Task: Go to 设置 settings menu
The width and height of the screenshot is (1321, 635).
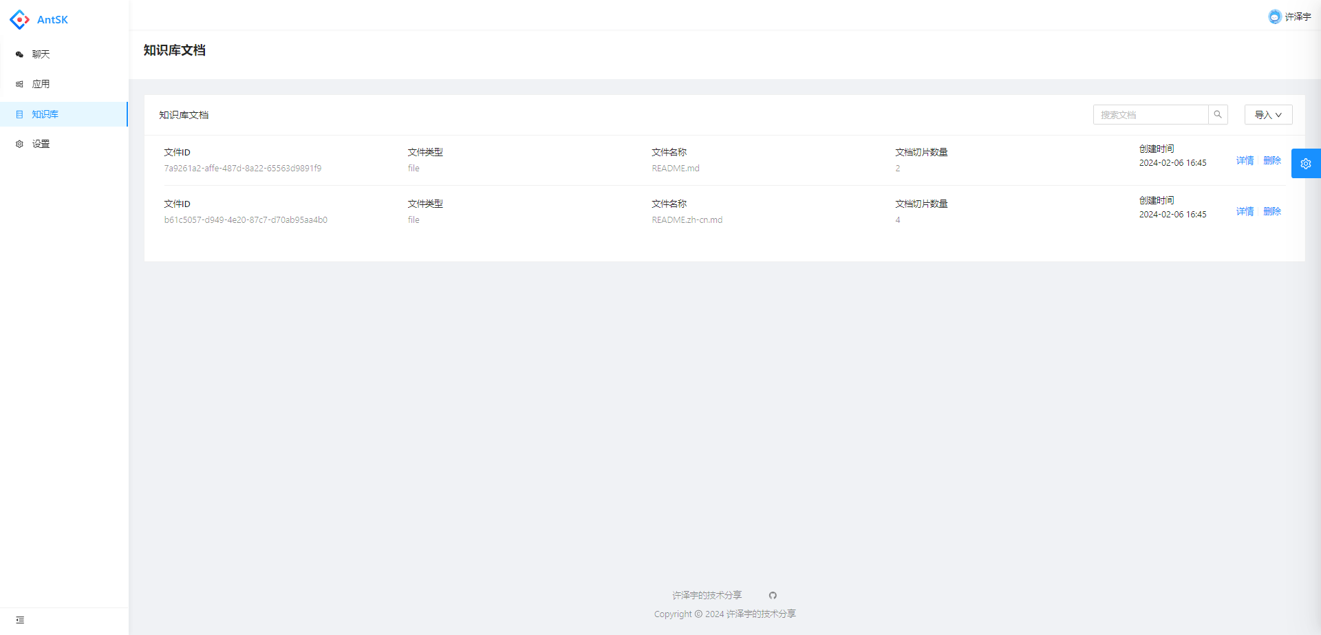Action: [41, 144]
